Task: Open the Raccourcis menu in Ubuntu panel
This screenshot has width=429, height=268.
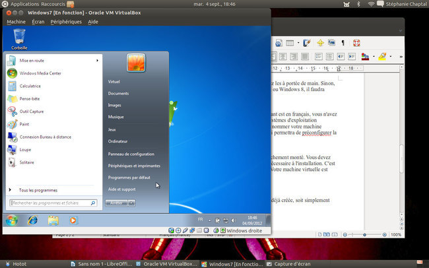Action: 53,4
